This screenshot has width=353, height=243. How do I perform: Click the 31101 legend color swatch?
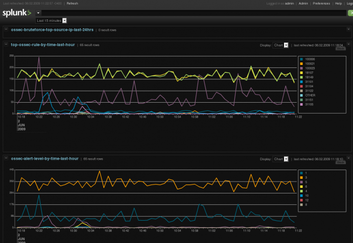[x=301, y=82]
